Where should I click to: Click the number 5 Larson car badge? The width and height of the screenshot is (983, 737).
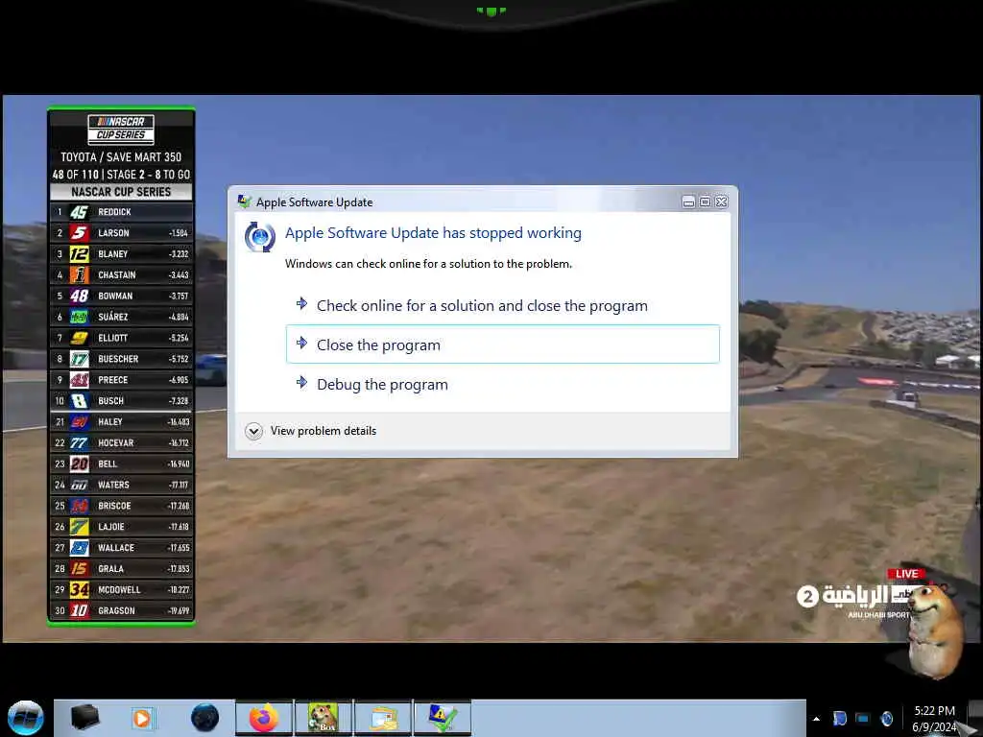79,233
